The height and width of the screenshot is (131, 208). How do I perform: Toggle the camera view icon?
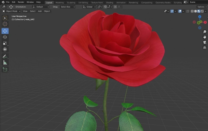[x=205, y=42]
